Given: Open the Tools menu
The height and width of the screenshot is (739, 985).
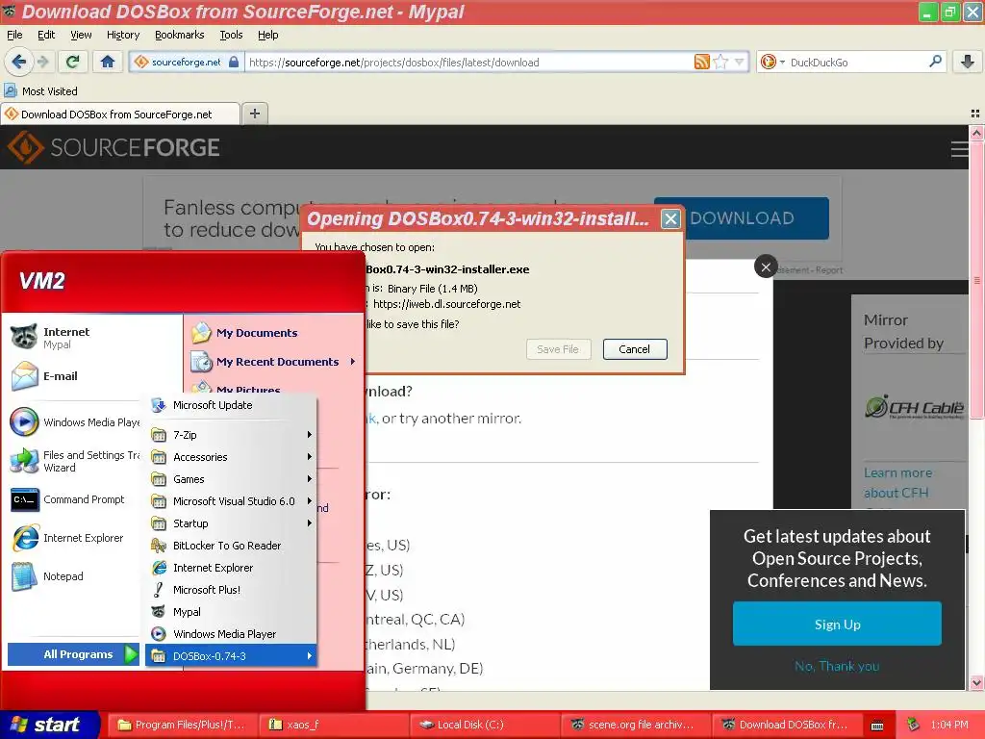Looking at the screenshot, I should (231, 35).
